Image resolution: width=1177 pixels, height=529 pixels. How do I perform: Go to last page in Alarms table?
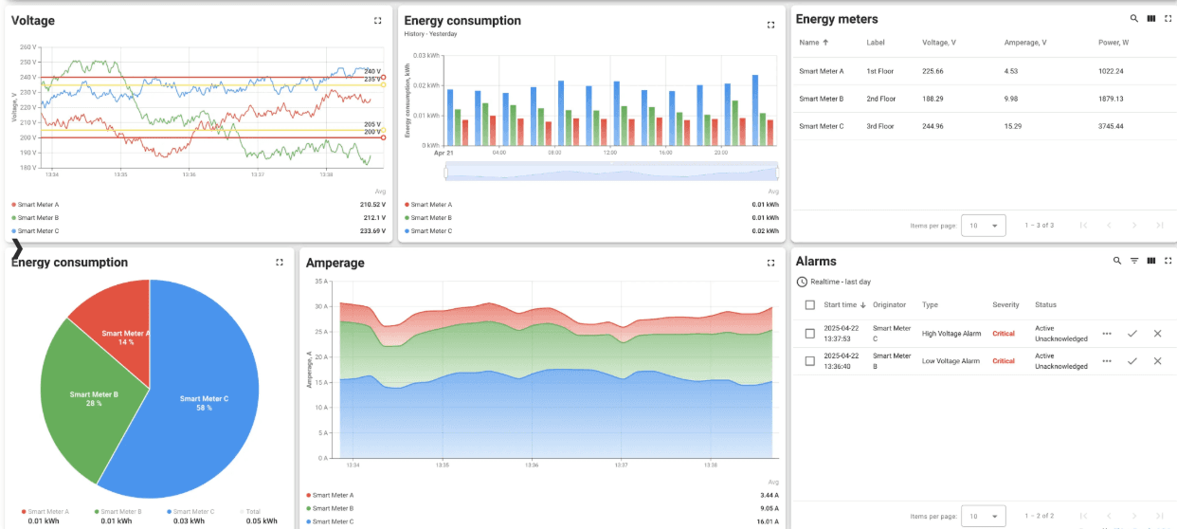[1160, 516]
